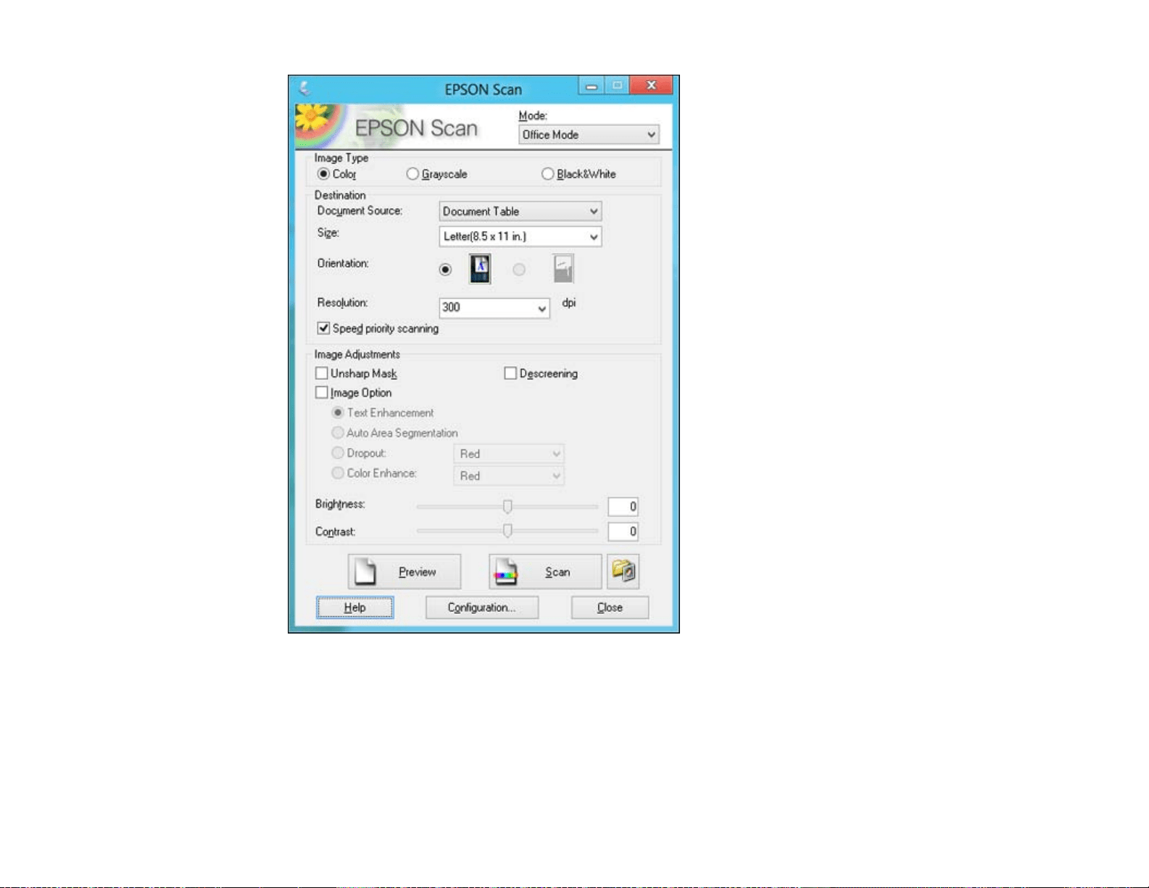The height and width of the screenshot is (888, 1149).
Task: Click the EPSON Scan title bar app icon
Action: click(304, 88)
